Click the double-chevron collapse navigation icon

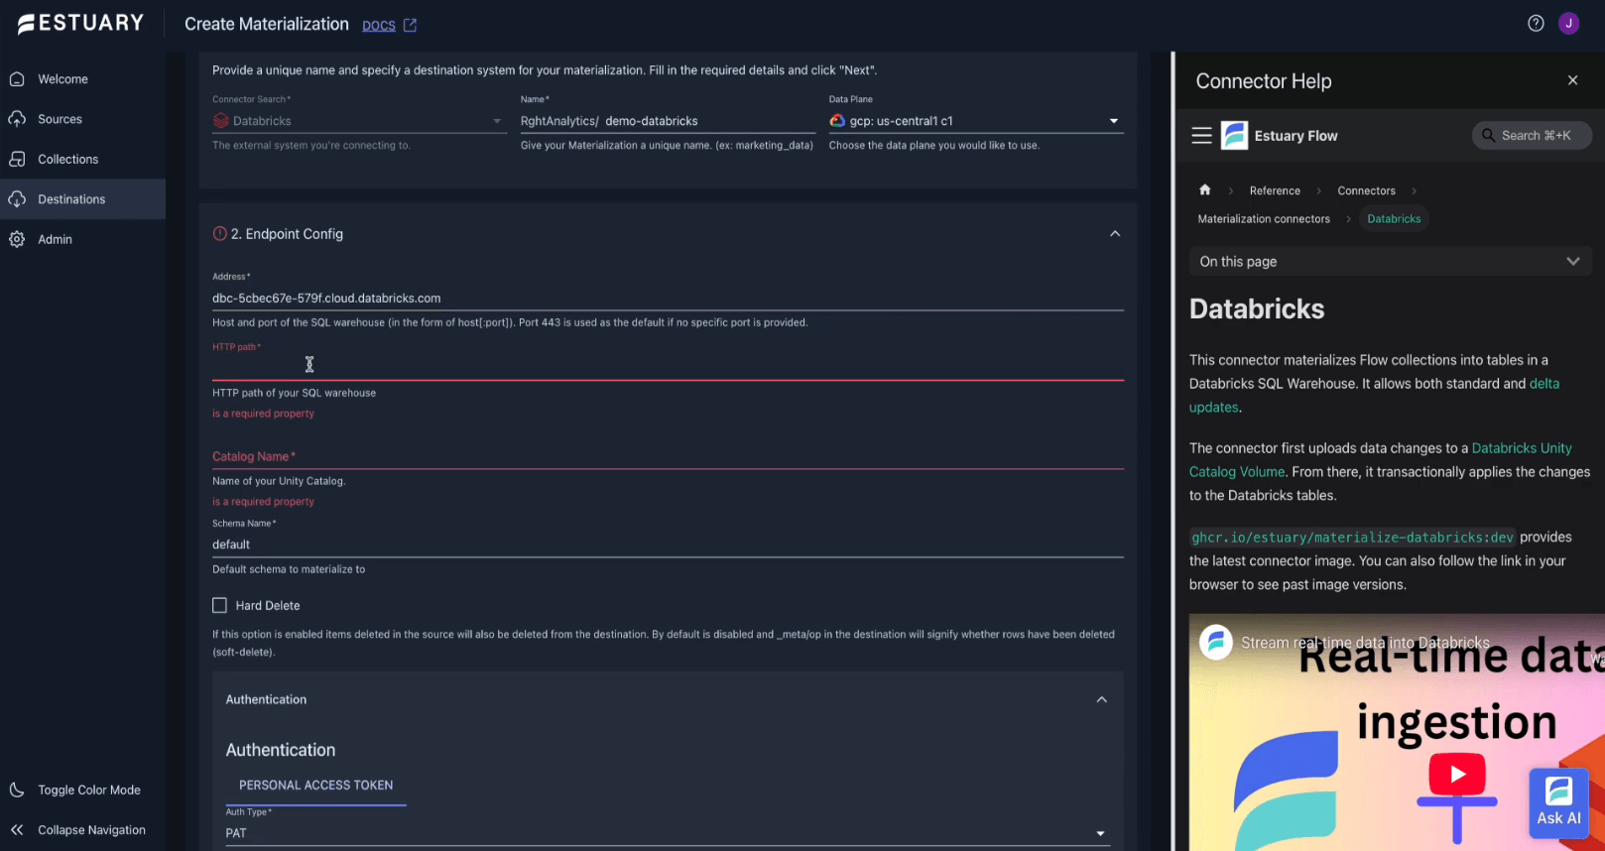[x=17, y=830]
